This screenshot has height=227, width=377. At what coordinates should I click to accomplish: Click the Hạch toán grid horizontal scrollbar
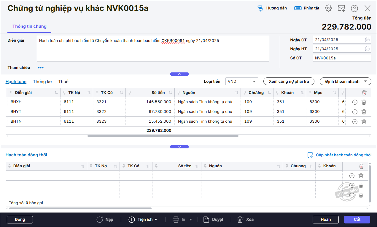pos(163,136)
